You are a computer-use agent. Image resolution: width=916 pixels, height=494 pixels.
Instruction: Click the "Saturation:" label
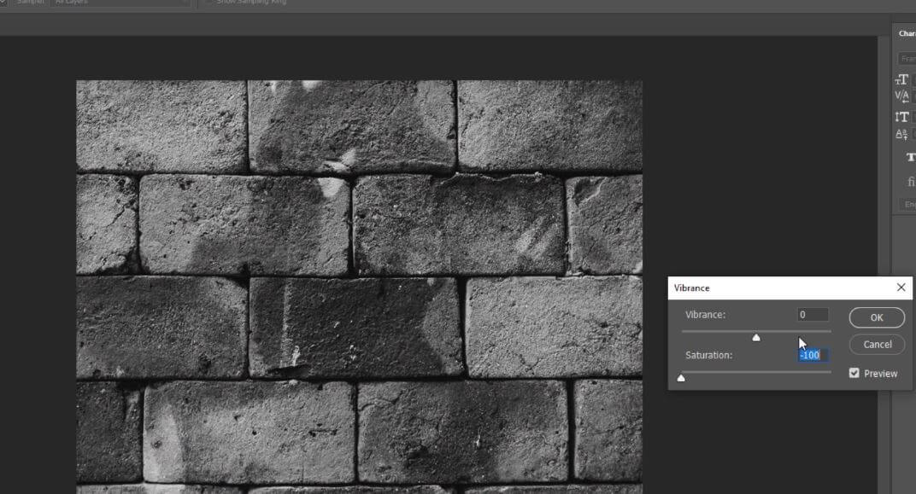click(708, 355)
